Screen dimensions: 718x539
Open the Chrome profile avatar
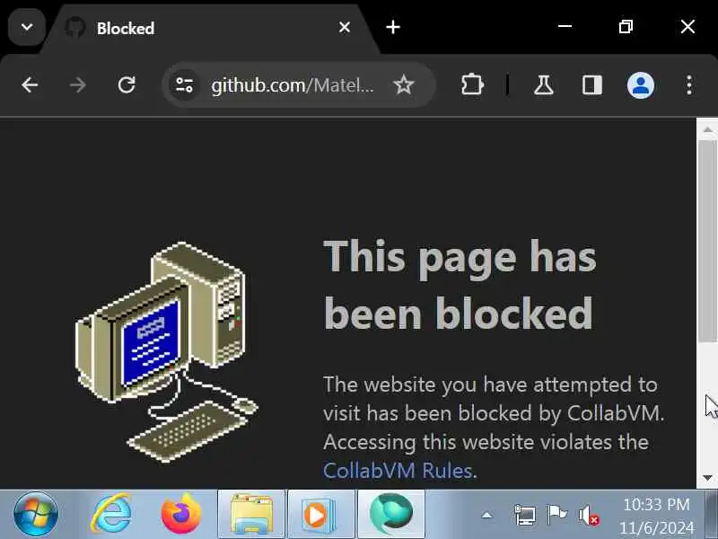[x=640, y=85]
